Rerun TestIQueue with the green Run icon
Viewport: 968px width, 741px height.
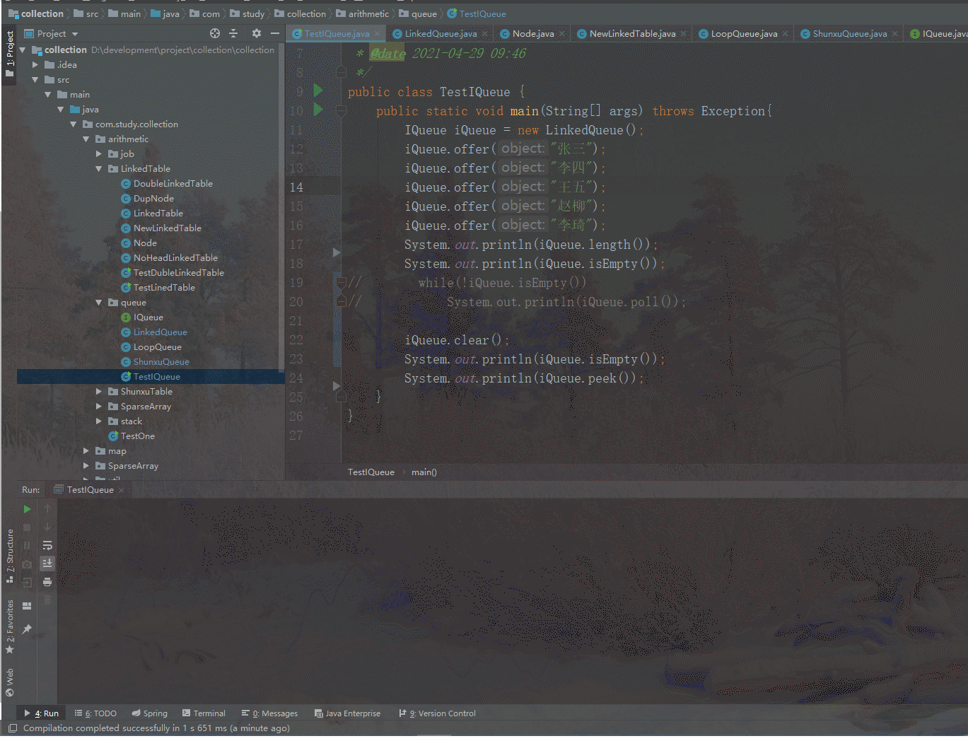point(27,509)
